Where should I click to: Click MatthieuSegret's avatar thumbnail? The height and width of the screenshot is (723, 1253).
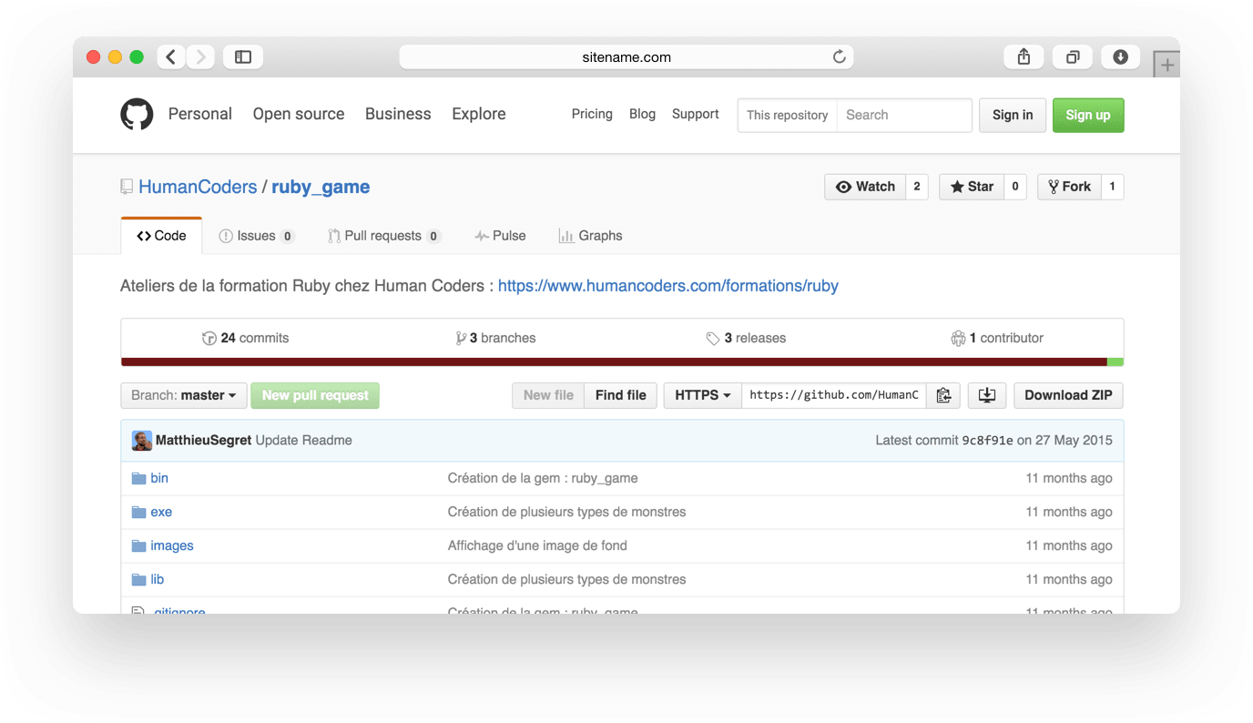coord(142,440)
